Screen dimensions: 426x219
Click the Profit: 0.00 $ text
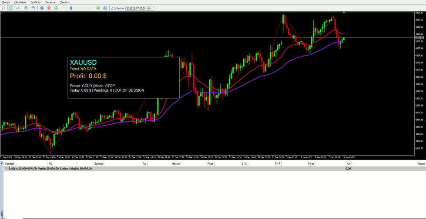coord(88,76)
